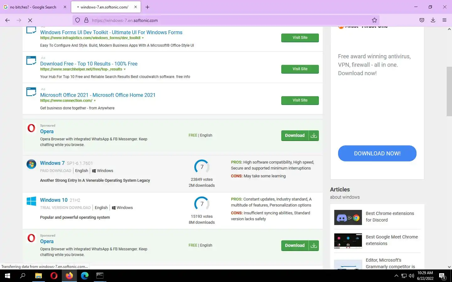
Task: Open File Explorer from taskbar
Action: (38, 276)
